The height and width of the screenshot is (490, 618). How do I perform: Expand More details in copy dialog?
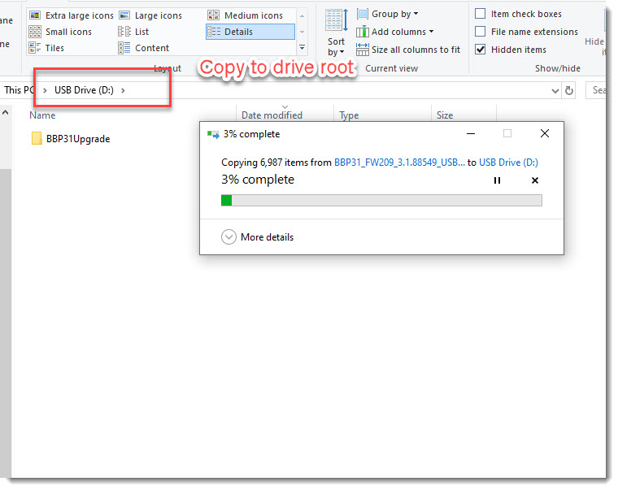pyautogui.click(x=258, y=237)
